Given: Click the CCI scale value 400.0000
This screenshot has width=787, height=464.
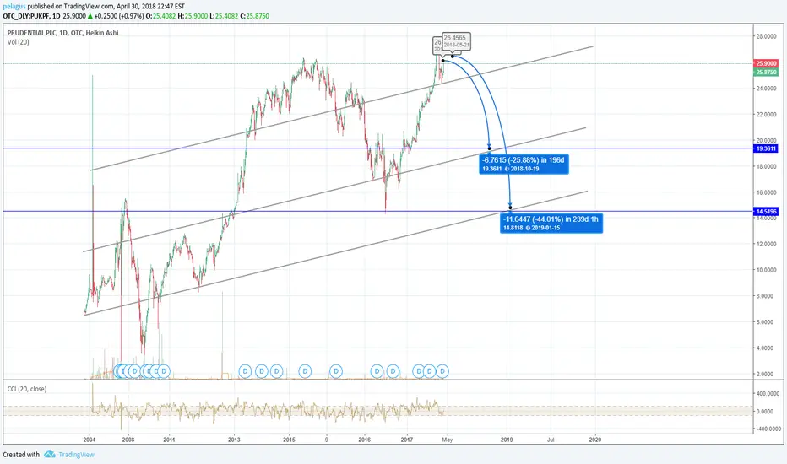Looking at the screenshot, I should click(769, 394).
